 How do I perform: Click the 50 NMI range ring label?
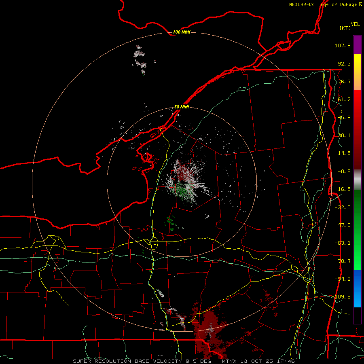pos(182,107)
